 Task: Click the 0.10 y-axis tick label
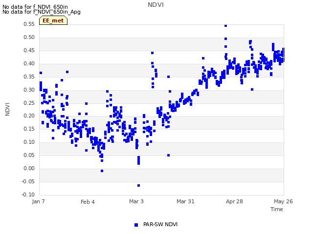point(29,142)
